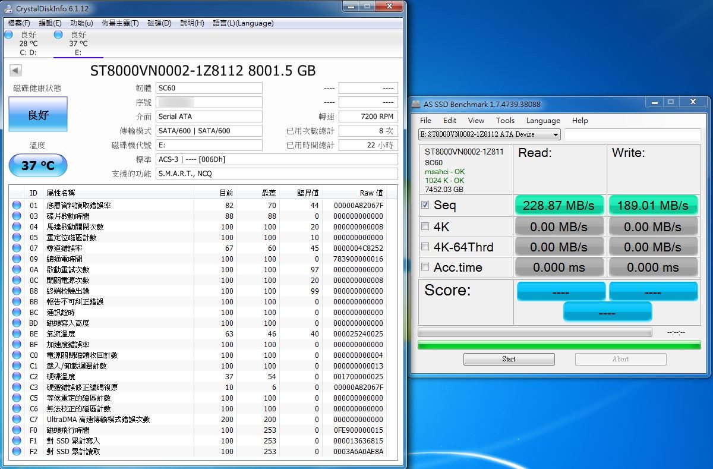The image size is (713, 469).
Task: Click the Raw 值 column header
Action: click(371, 193)
